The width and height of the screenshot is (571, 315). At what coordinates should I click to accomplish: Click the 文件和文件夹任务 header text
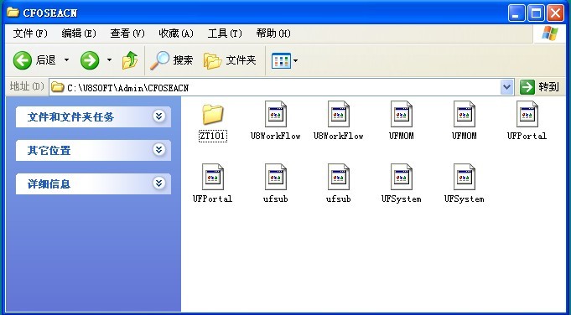[x=70, y=117]
